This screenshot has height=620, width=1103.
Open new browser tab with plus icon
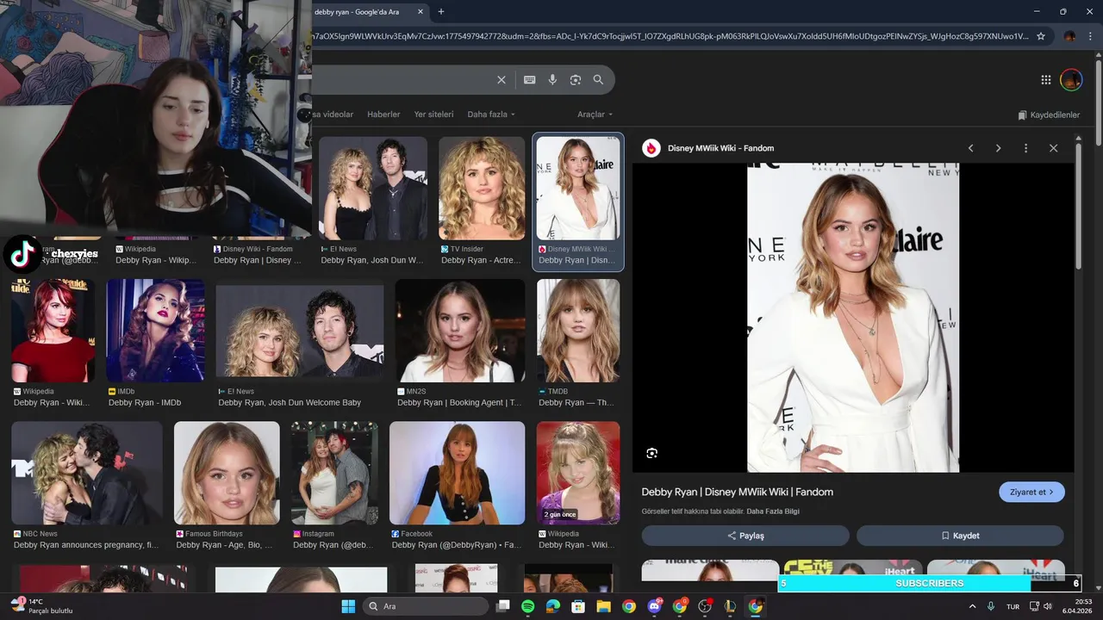tap(441, 12)
